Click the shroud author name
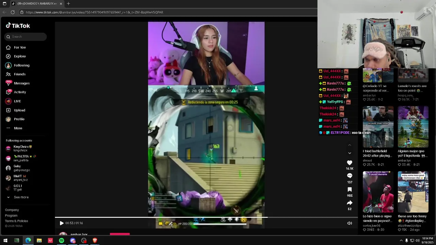 (x=367, y=161)
